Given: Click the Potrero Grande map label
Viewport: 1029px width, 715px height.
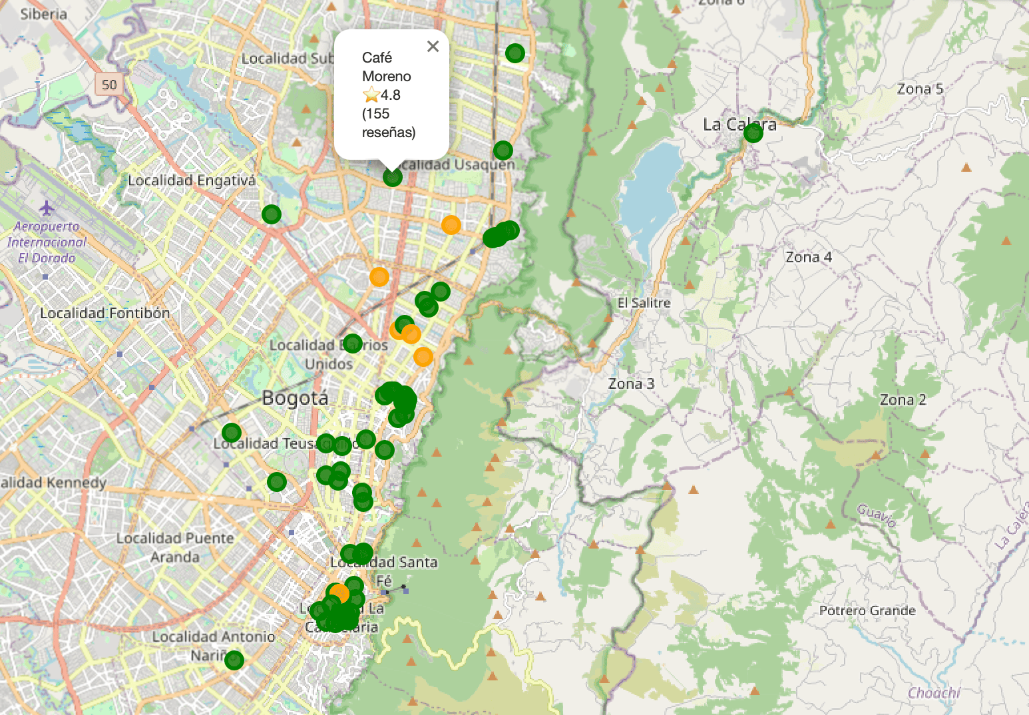Looking at the screenshot, I should (867, 610).
